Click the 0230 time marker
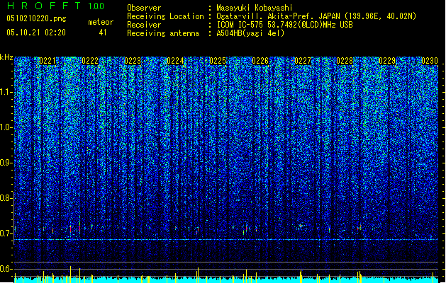The height and width of the screenshot is (283, 446). [430, 61]
